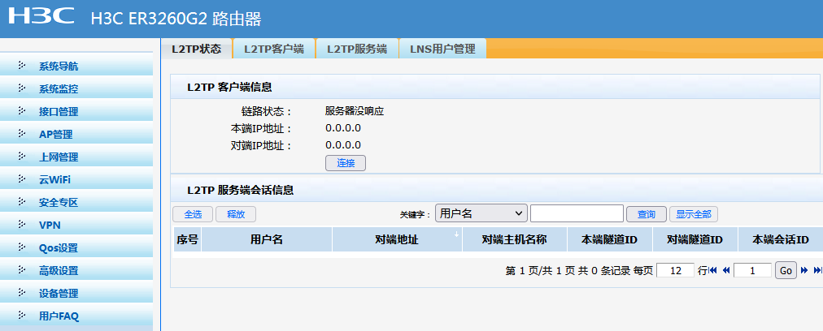
Task: Go to next page of records
Action: point(804,271)
